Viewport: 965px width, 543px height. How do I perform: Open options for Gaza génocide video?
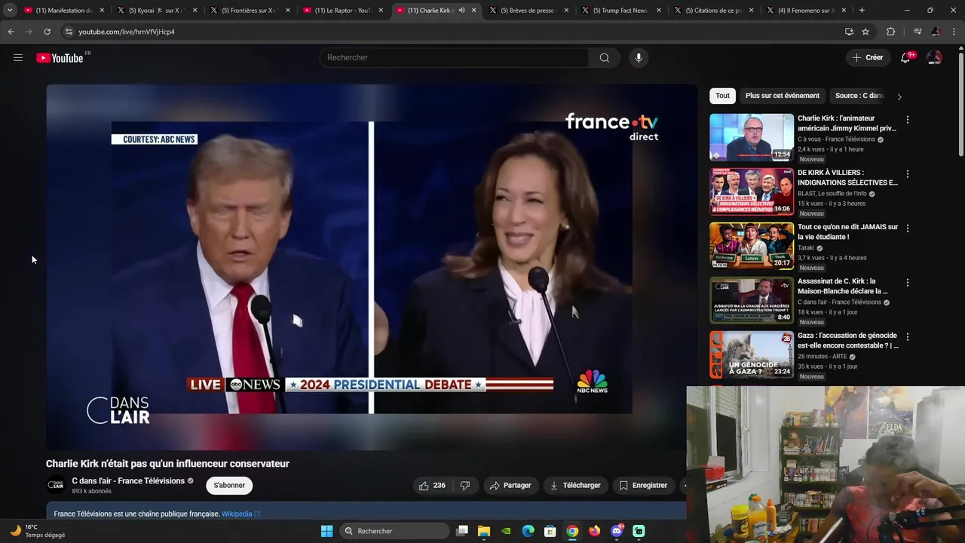coord(908,337)
